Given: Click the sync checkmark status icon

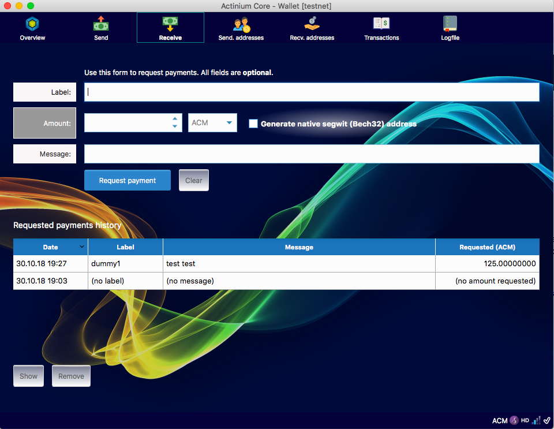Looking at the screenshot, I should pyautogui.click(x=547, y=420).
